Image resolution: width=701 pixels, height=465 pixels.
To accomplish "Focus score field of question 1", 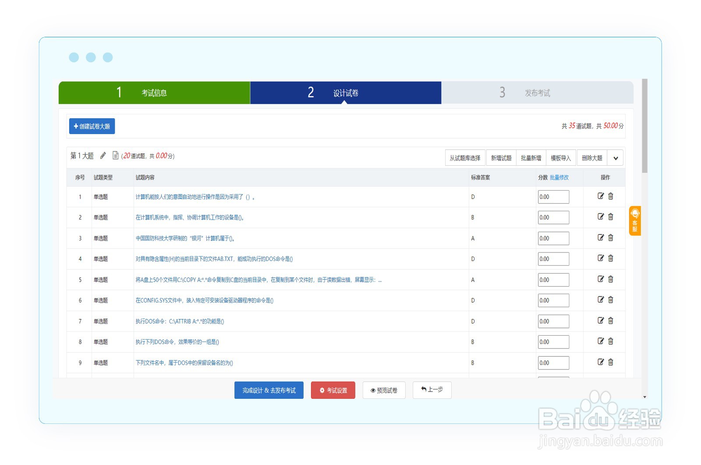I will coord(553,197).
